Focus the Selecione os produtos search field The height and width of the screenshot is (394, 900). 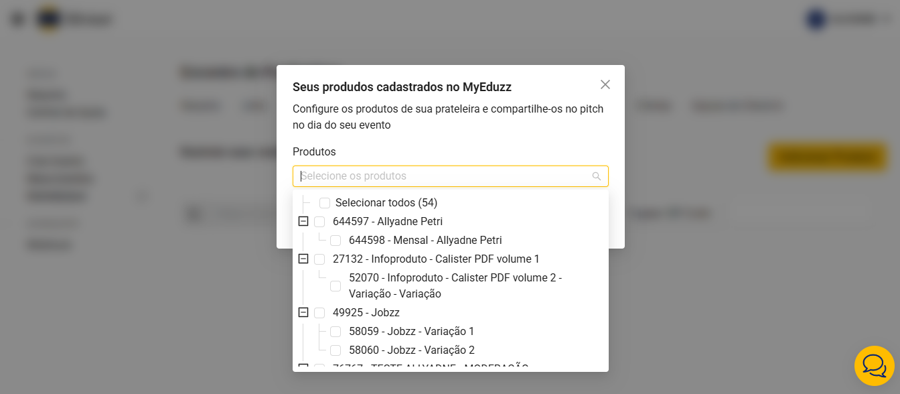point(442,176)
